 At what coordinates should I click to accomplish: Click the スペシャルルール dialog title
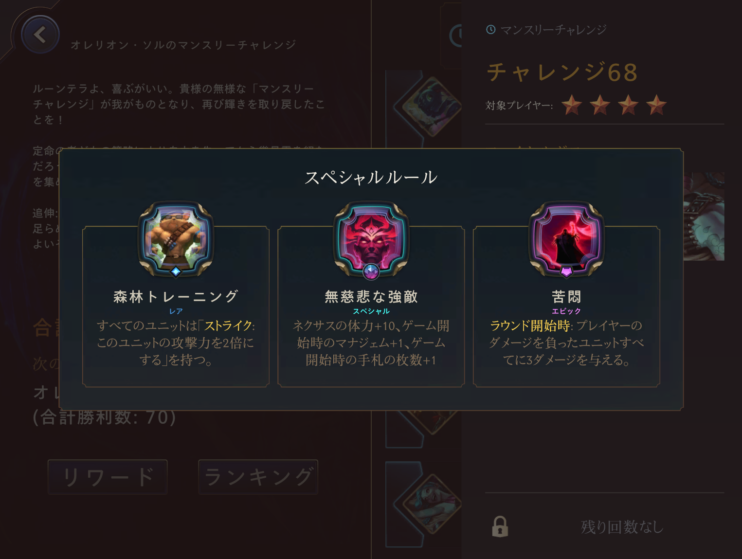click(371, 177)
